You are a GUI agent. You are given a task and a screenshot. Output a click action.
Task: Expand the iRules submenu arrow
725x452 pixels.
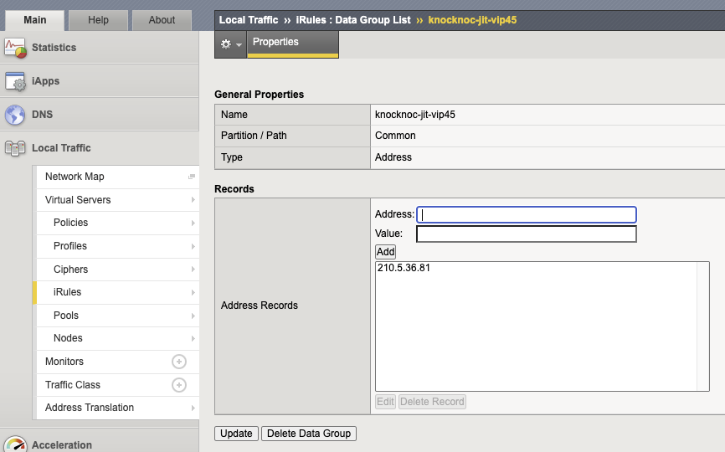click(x=193, y=293)
